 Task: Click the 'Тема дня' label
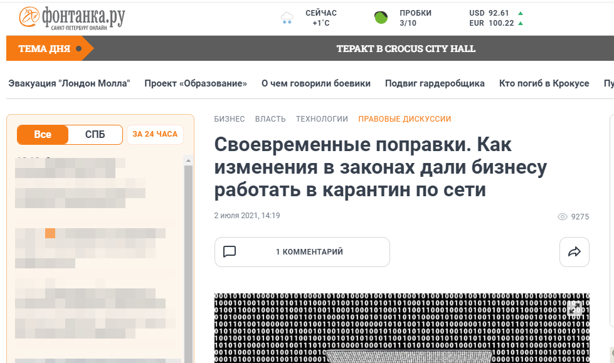[45, 48]
